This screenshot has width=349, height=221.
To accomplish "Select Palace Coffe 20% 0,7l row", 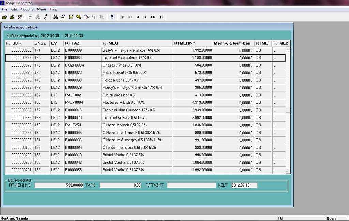I will [x=145, y=80].
